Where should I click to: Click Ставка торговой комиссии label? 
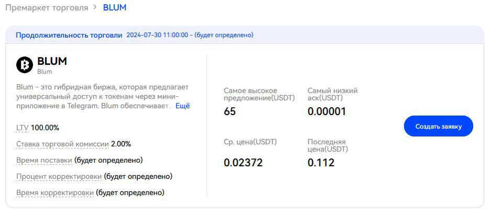tap(62, 144)
